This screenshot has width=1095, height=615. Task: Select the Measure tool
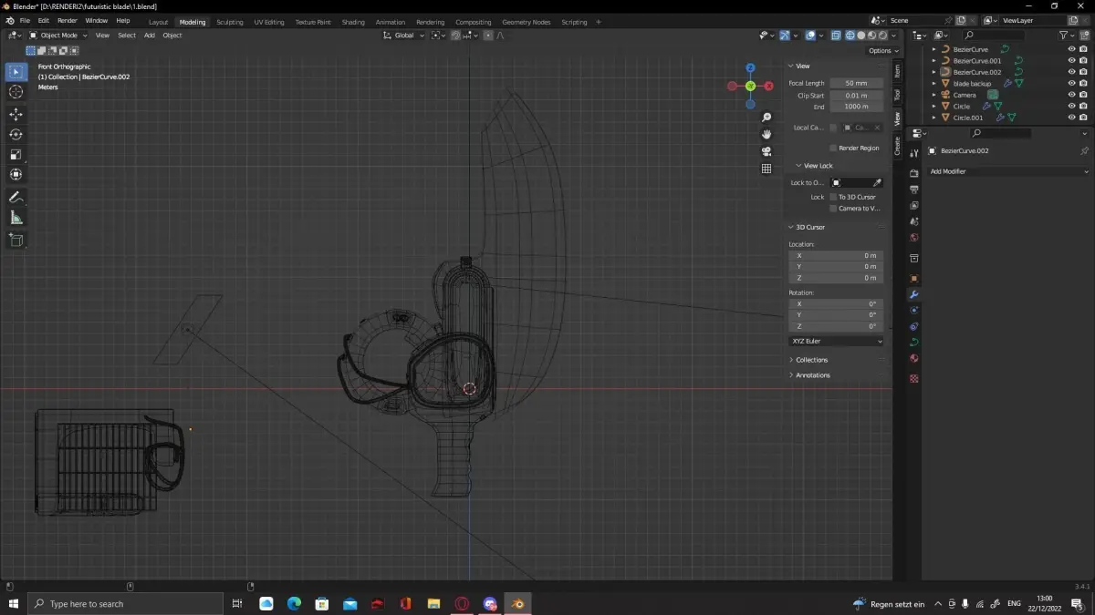click(16, 218)
